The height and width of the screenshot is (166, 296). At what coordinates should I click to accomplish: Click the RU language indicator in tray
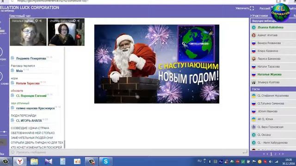click(x=199, y=161)
